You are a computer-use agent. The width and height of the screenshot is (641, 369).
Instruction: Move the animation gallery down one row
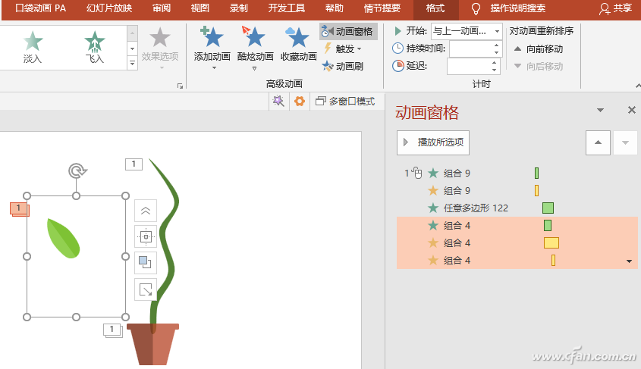[x=132, y=48]
